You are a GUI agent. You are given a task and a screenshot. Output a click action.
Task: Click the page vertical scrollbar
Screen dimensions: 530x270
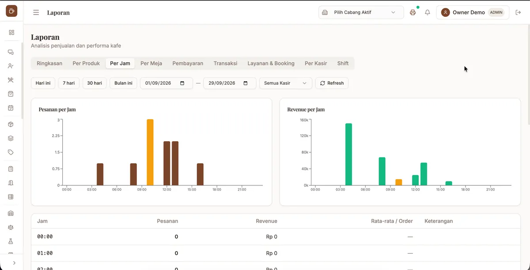(528, 75)
